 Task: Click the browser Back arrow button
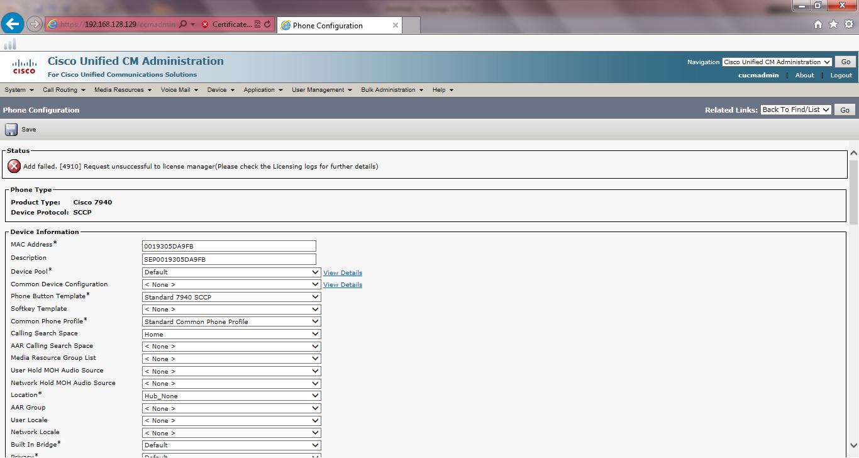(13, 25)
